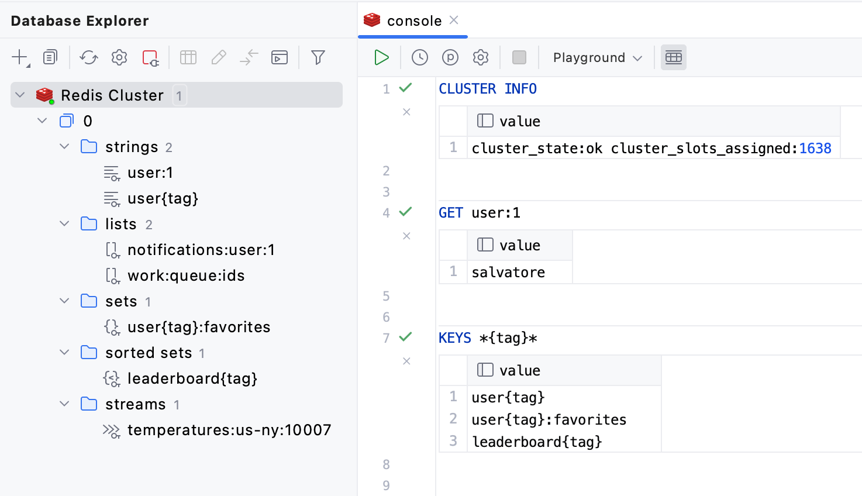The height and width of the screenshot is (496, 862).
Task: Select the work:queue:ids list key
Action: point(185,275)
